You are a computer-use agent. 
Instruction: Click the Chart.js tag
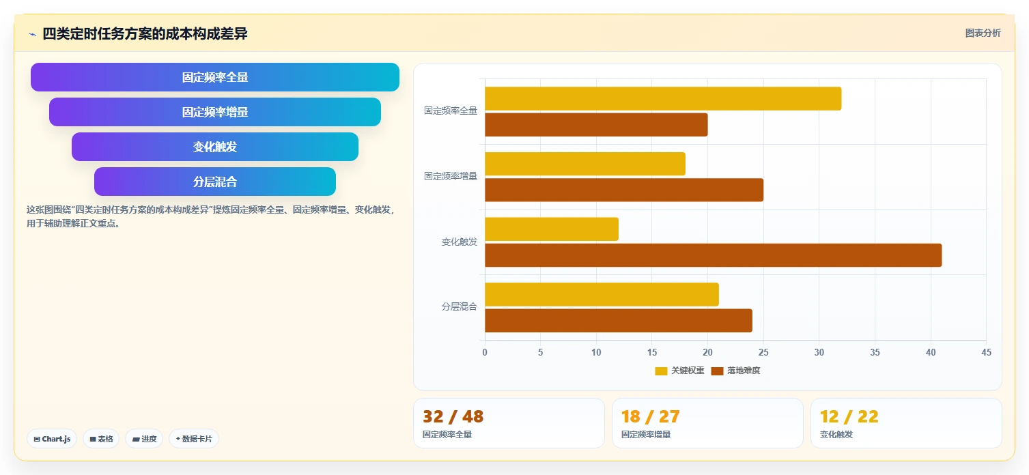tap(52, 439)
